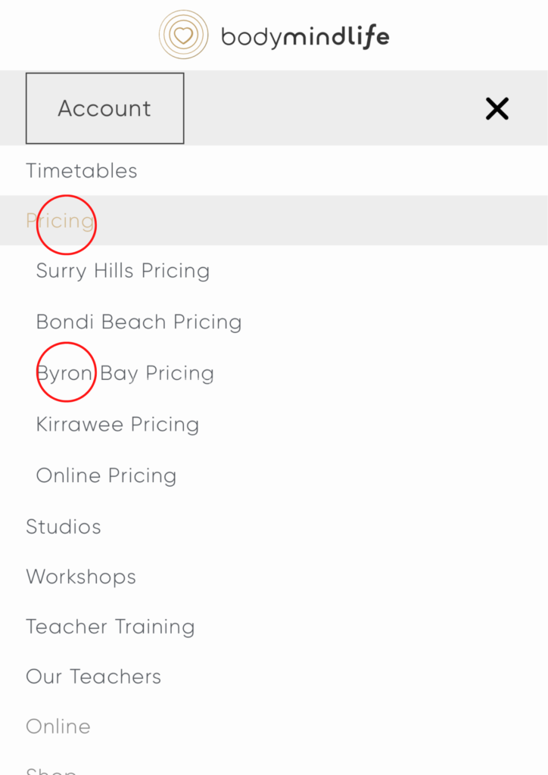View Online Pricing option
The height and width of the screenshot is (775, 548).
click(106, 476)
